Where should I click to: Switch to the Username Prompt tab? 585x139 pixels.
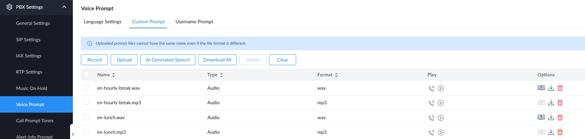(194, 22)
